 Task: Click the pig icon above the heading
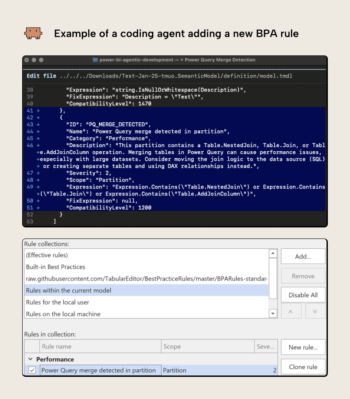coord(33,32)
